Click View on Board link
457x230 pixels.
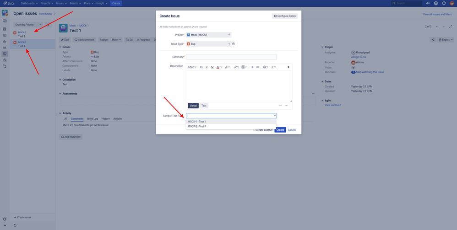[x=333, y=105]
